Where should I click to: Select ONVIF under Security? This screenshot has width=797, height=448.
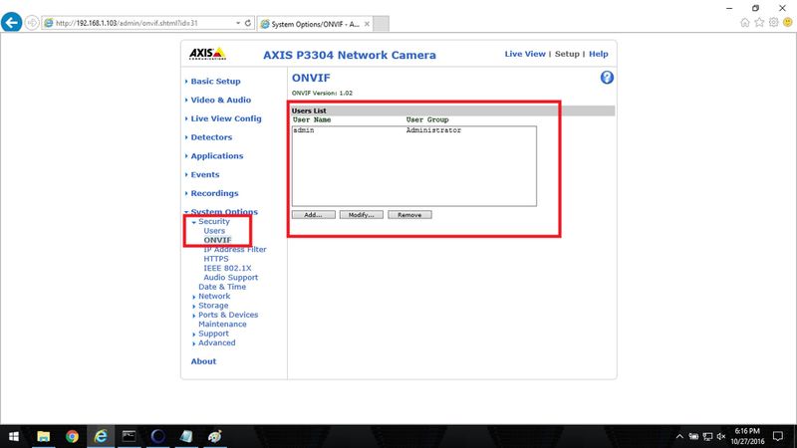(217, 240)
